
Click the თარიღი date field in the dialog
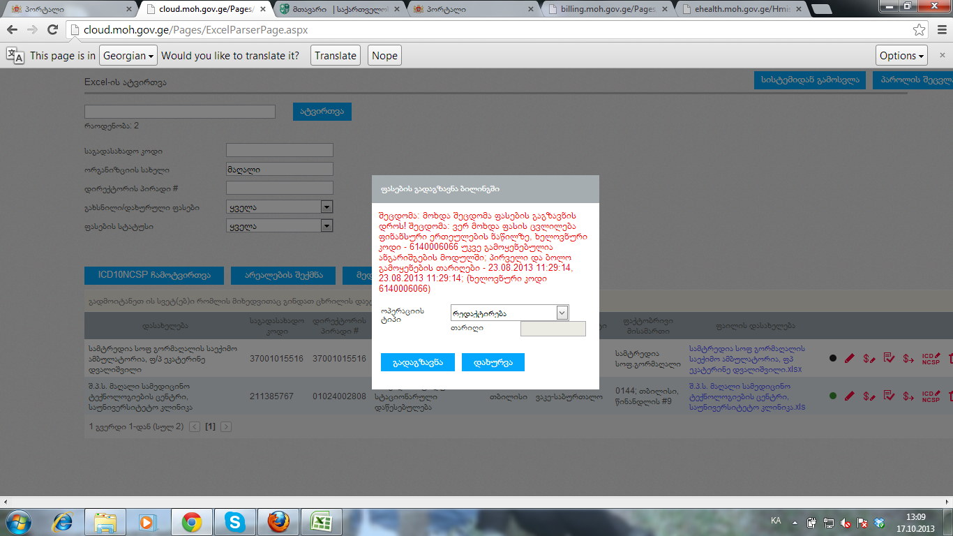click(553, 329)
